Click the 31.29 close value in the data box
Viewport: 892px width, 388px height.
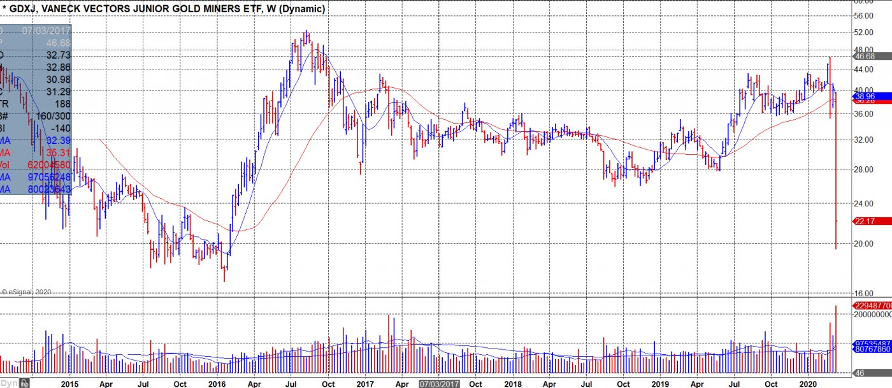click(x=57, y=92)
